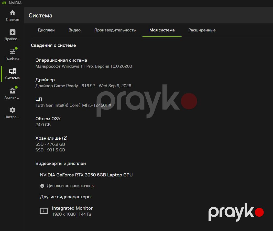The height and width of the screenshot is (231, 273).
Task: Open the Главная home icon in sidebar
Action: pyautogui.click(x=12, y=13)
